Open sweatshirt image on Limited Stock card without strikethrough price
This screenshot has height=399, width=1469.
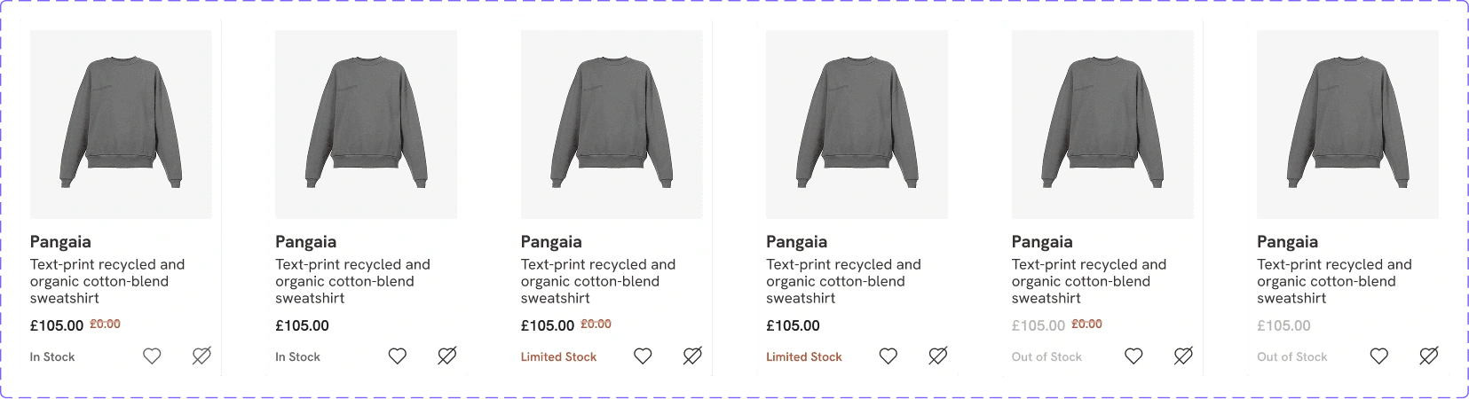point(857,124)
